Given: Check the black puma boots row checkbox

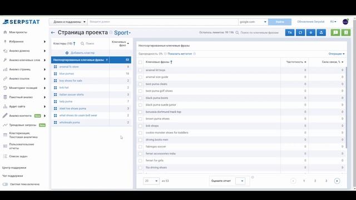Looking at the screenshot, I should point(140,98).
